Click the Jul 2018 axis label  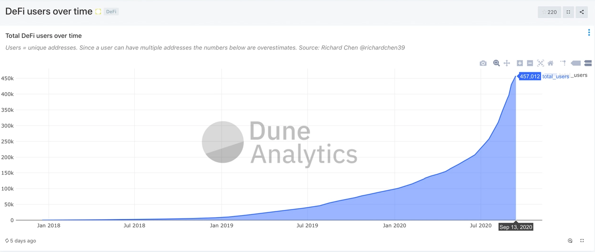point(135,226)
